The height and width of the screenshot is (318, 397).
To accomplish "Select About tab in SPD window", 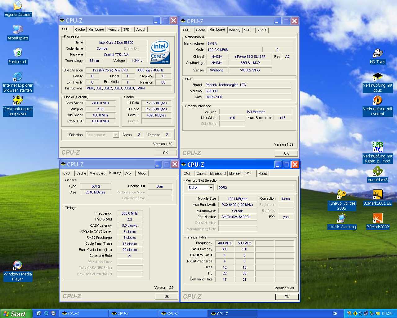I will [262, 174].
